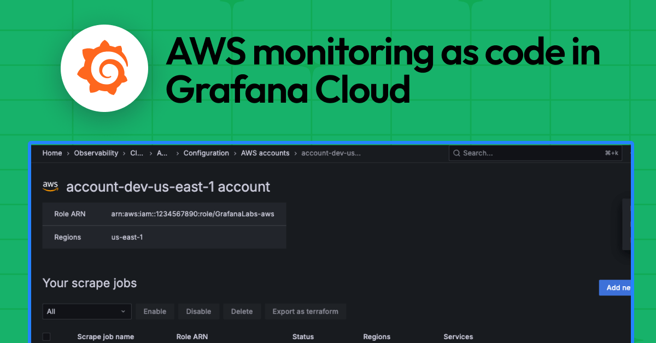
Task: Select all scrape jobs with the header checkbox
Action: 47,337
